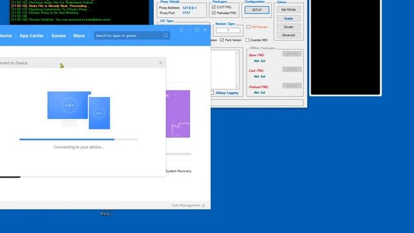The image size is (414, 233).
Task: Click the 'Checks Finished' console log line
Action: coord(61,19)
